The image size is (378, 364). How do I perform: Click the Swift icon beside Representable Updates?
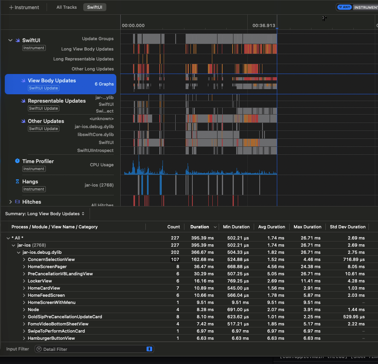(24, 101)
